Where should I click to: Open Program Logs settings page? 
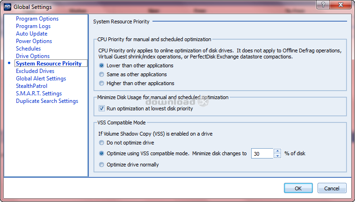pos(33,26)
